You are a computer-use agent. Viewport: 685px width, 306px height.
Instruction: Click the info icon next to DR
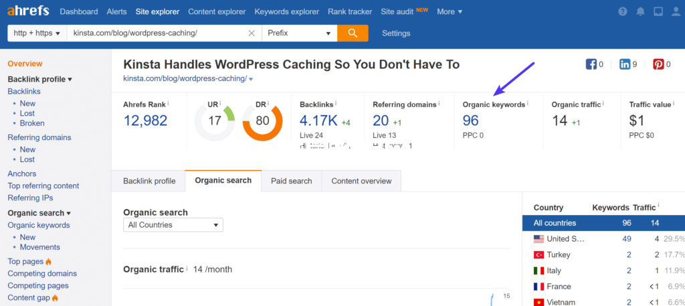[268, 104]
